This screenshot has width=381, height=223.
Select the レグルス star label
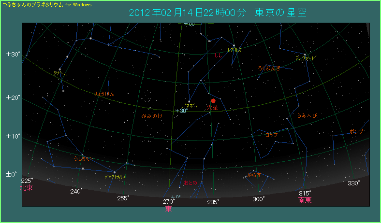coord(234,49)
